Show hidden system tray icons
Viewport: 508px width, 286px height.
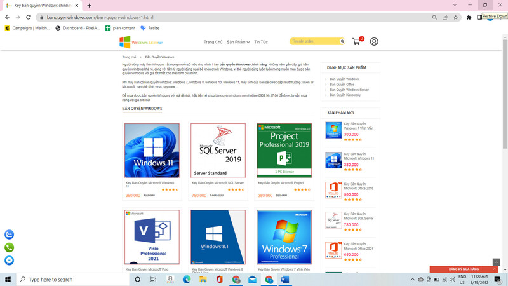(412, 279)
